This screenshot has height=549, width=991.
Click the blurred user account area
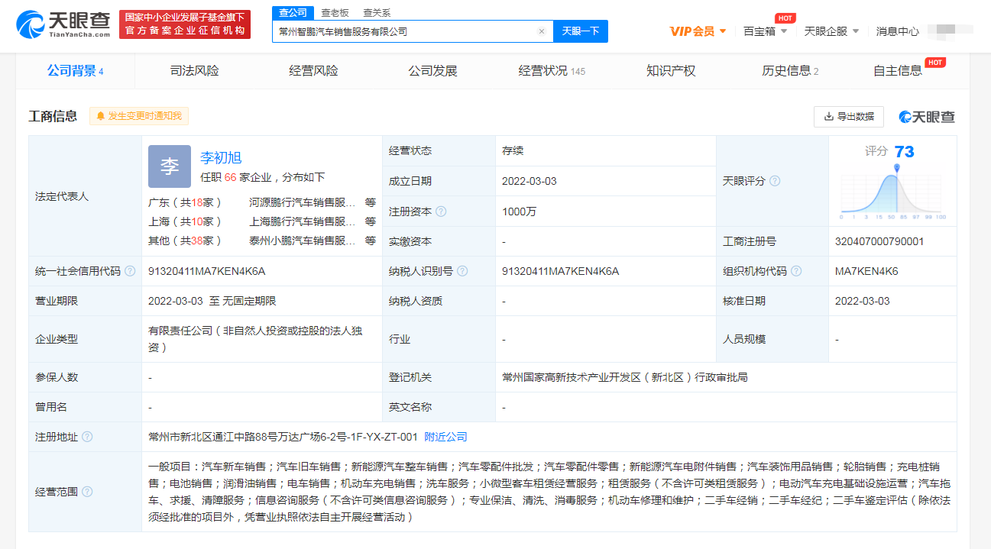pyautogui.click(x=951, y=30)
